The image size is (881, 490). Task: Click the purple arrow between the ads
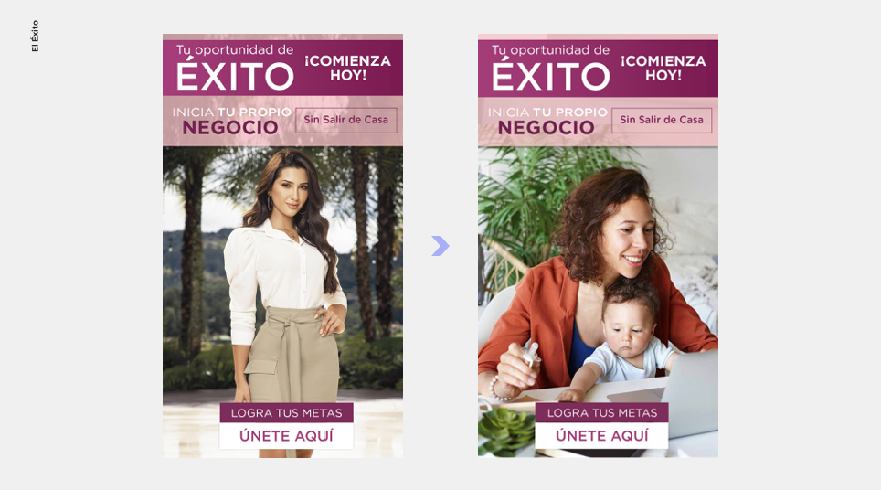click(x=440, y=246)
